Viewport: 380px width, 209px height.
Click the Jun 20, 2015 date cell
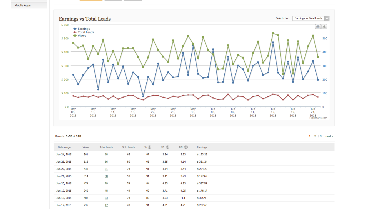(64, 183)
